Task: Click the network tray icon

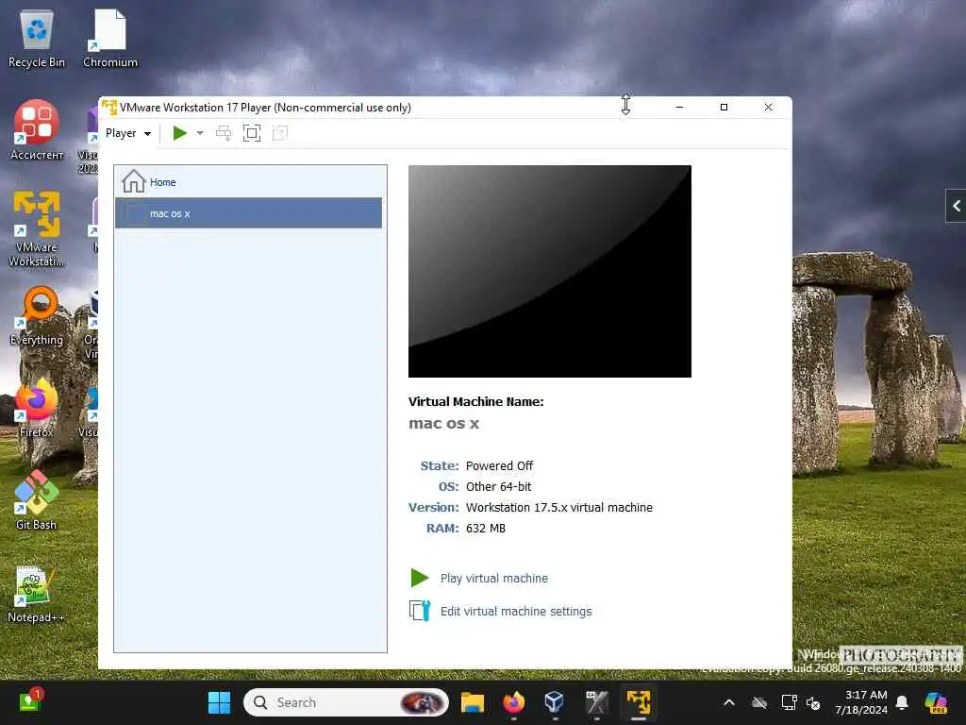Action: coord(789,702)
